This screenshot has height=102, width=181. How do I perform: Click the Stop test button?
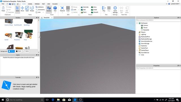pyautogui.click(x=109, y=9)
